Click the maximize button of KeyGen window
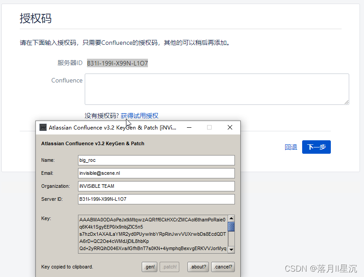 pos(209,127)
